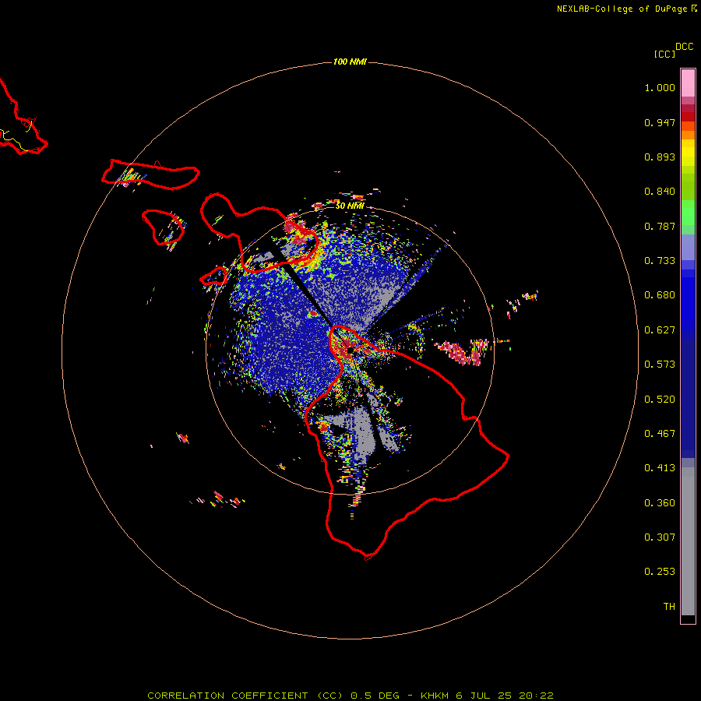The width and height of the screenshot is (701, 701).
Task: Click the 0.840 color scale label
Action: [x=660, y=192]
